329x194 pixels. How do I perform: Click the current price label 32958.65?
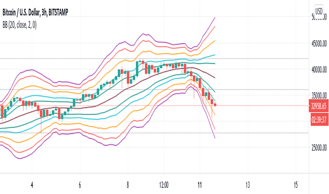pos(319,106)
